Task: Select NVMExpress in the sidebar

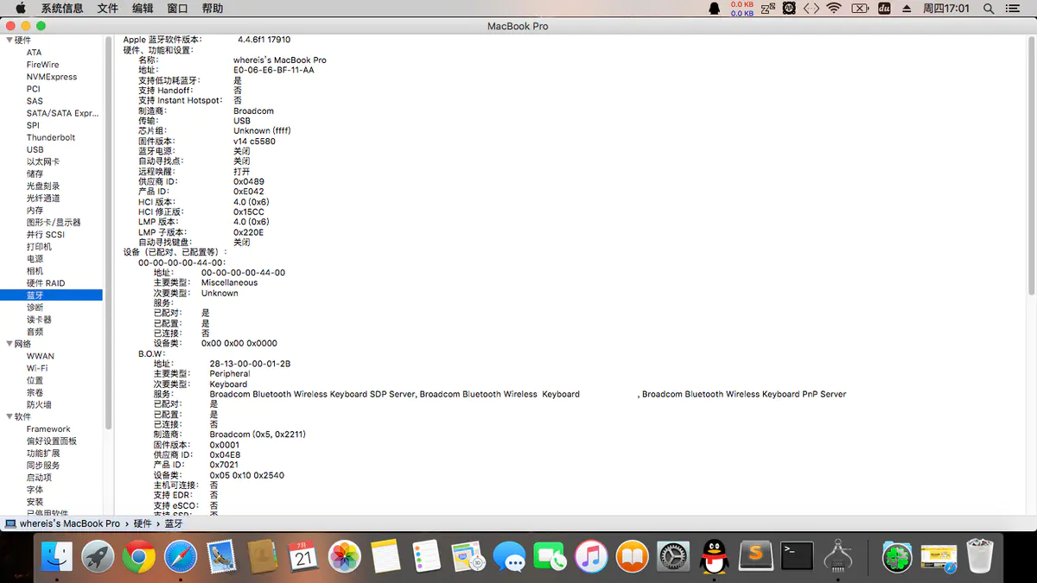Action: tap(52, 77)
